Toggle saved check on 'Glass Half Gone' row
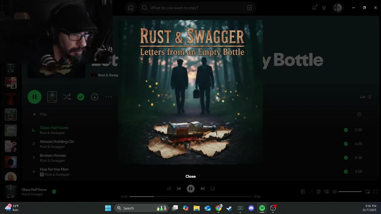Viewport: 381px width, 214px height. tap(346, 130)
